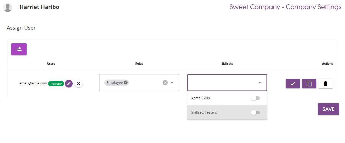
Task: Click the add user icon button
Action: click(19, 49)
